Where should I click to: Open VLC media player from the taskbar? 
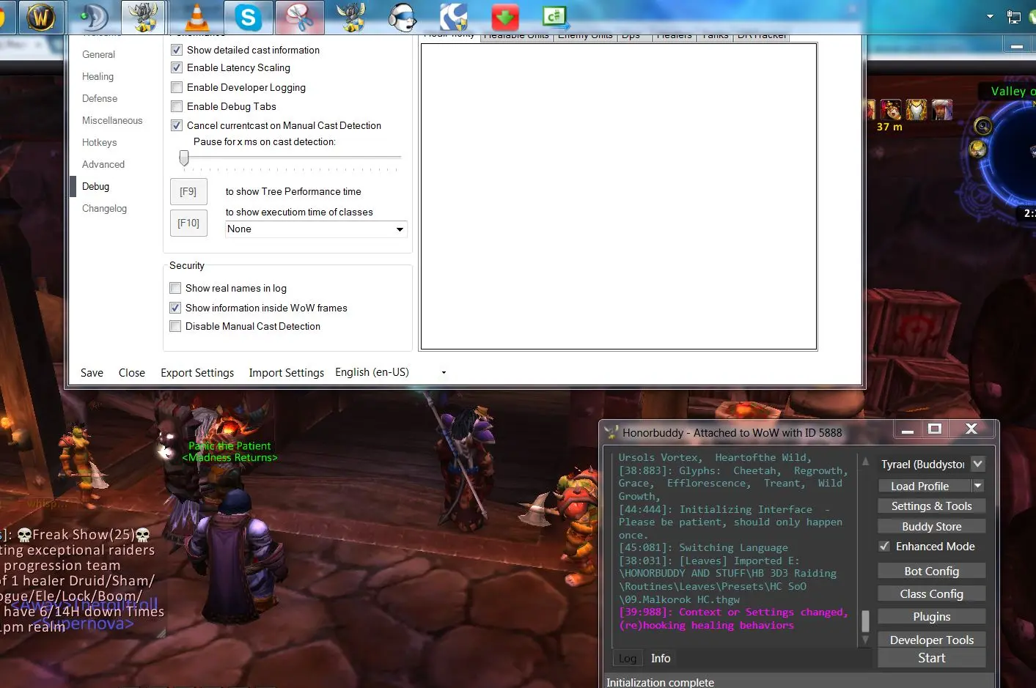click(196, 17)
